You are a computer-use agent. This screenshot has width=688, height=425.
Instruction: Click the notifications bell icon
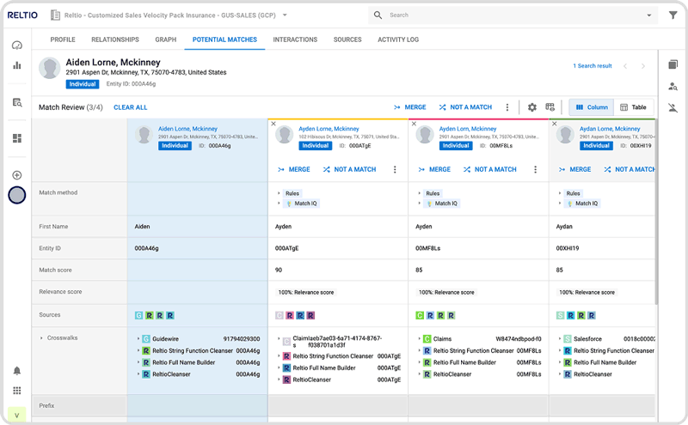[16, 371]
